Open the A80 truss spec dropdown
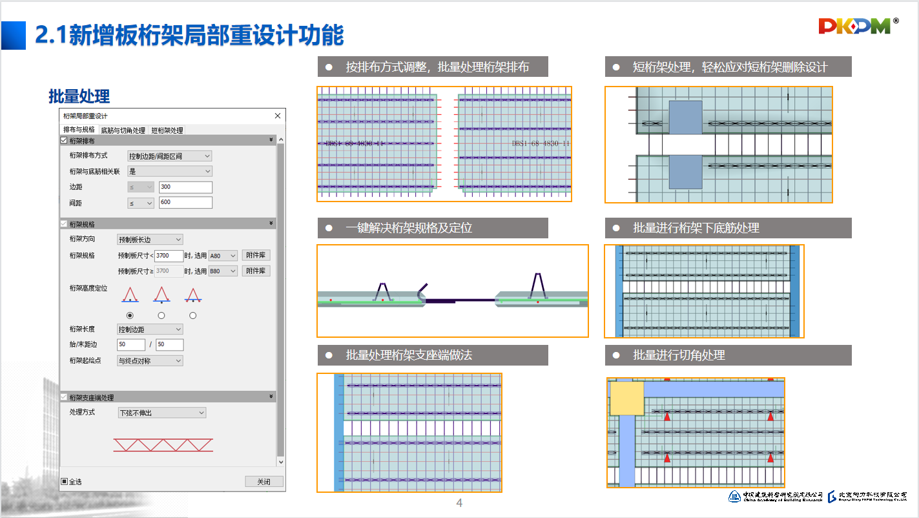The height and width of the screenshot is (518, 919). [x=223, y=256]
